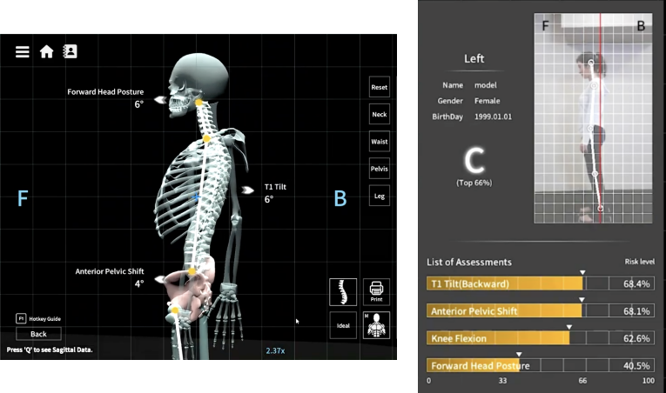
Task: Open the muscle body view icon
Action: pyautogui.click(x=376, y=324)
